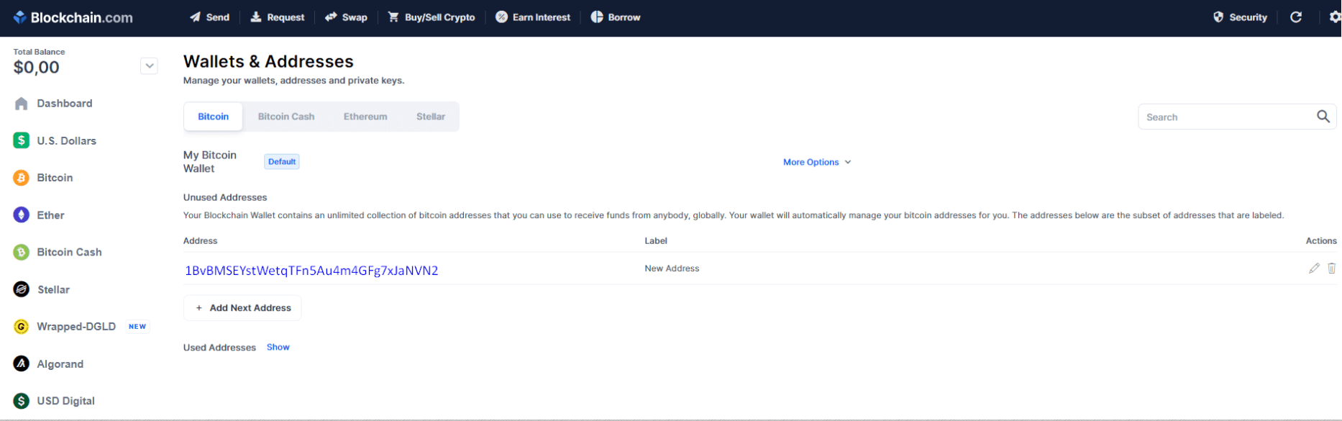Click the Add Next Address button
The width and height of the screenshot is (1342, 421).
[242, 308]
